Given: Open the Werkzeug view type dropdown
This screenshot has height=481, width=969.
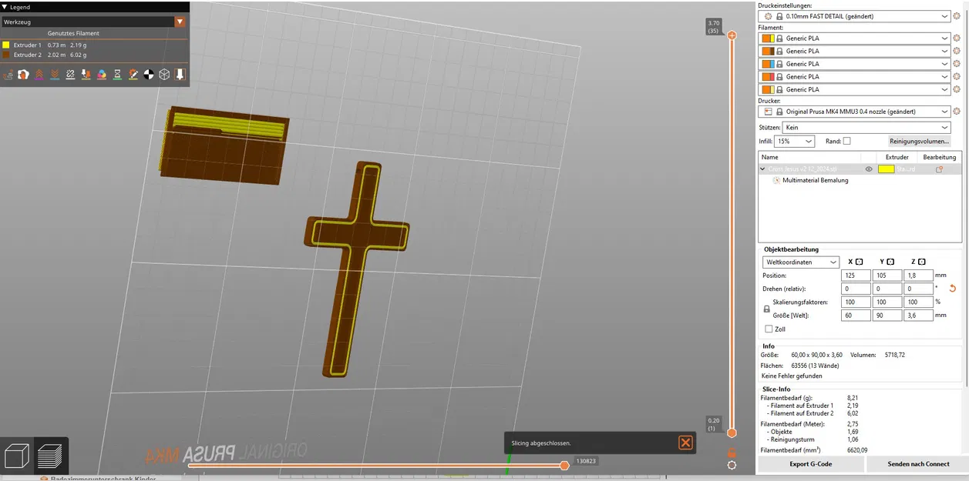Looking at the screenshot, I should point(93,22).
